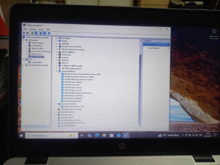Click the volume icon in system tray

[196, 135]
